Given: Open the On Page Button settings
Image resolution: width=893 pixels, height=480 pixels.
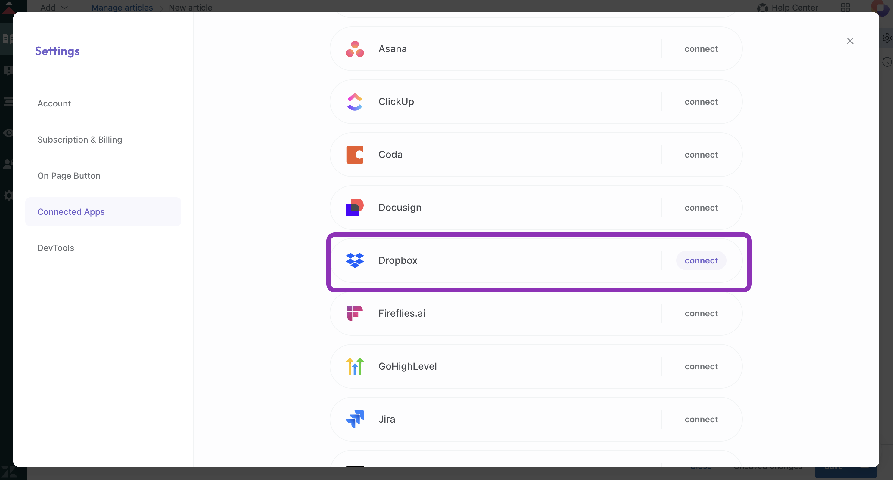Looking at the screenshot, I should coord(103,176).
